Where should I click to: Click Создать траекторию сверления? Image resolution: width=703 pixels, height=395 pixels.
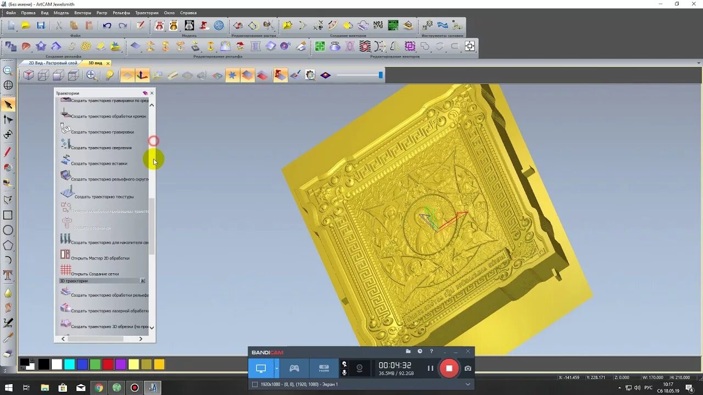101,148
